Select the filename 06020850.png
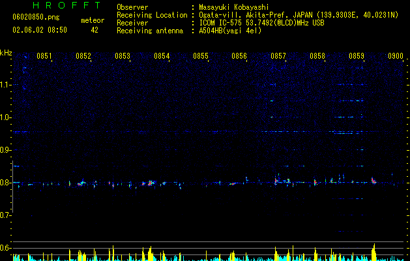This screenshot has height=261, width=410. tap(36, 18)
